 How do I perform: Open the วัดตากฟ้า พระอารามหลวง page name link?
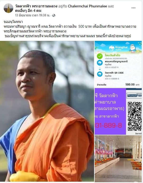tap(36, 6)
